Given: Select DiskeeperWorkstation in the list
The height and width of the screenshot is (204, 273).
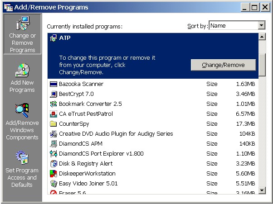Looking at the screenshot, I should [153, 173].
